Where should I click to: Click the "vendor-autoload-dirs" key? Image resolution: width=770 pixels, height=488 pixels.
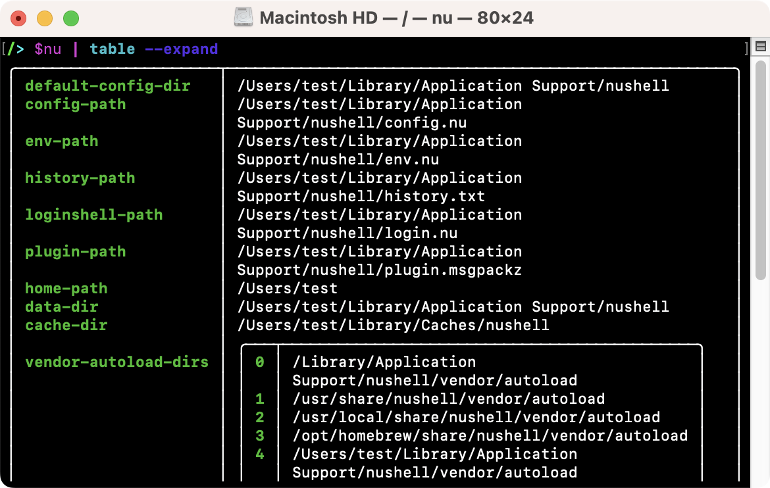pos(116,362)
